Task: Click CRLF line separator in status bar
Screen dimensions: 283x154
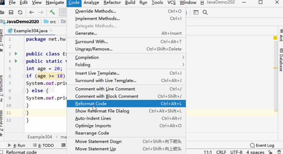Action: click(x=221, y=152)
